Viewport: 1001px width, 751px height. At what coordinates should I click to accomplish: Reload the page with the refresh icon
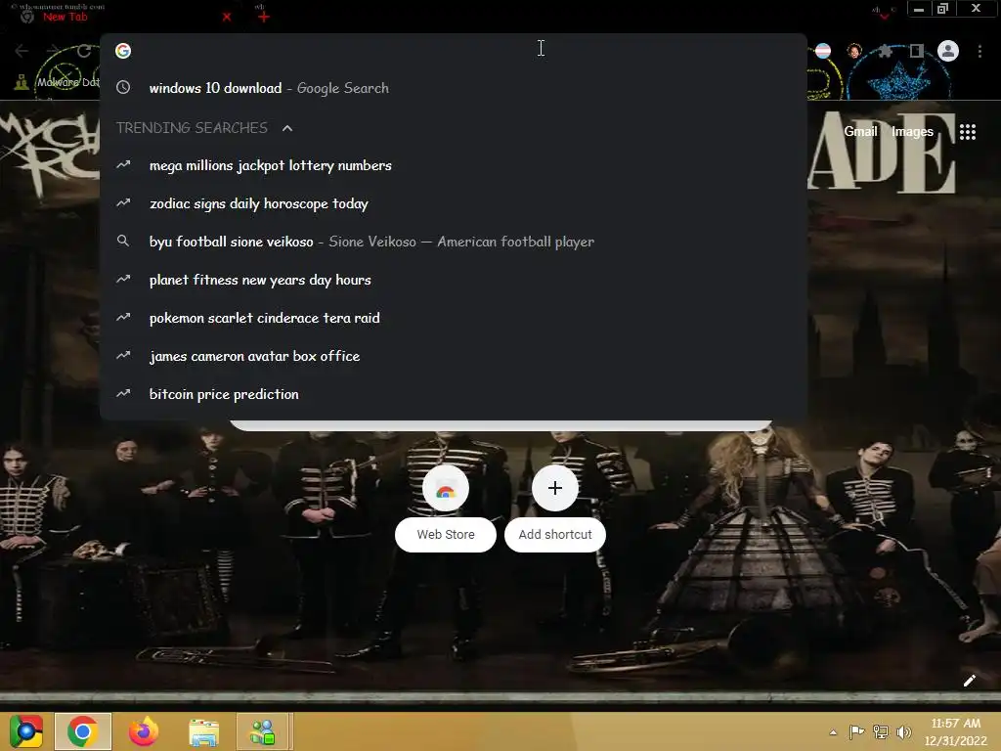pos(84,51)
